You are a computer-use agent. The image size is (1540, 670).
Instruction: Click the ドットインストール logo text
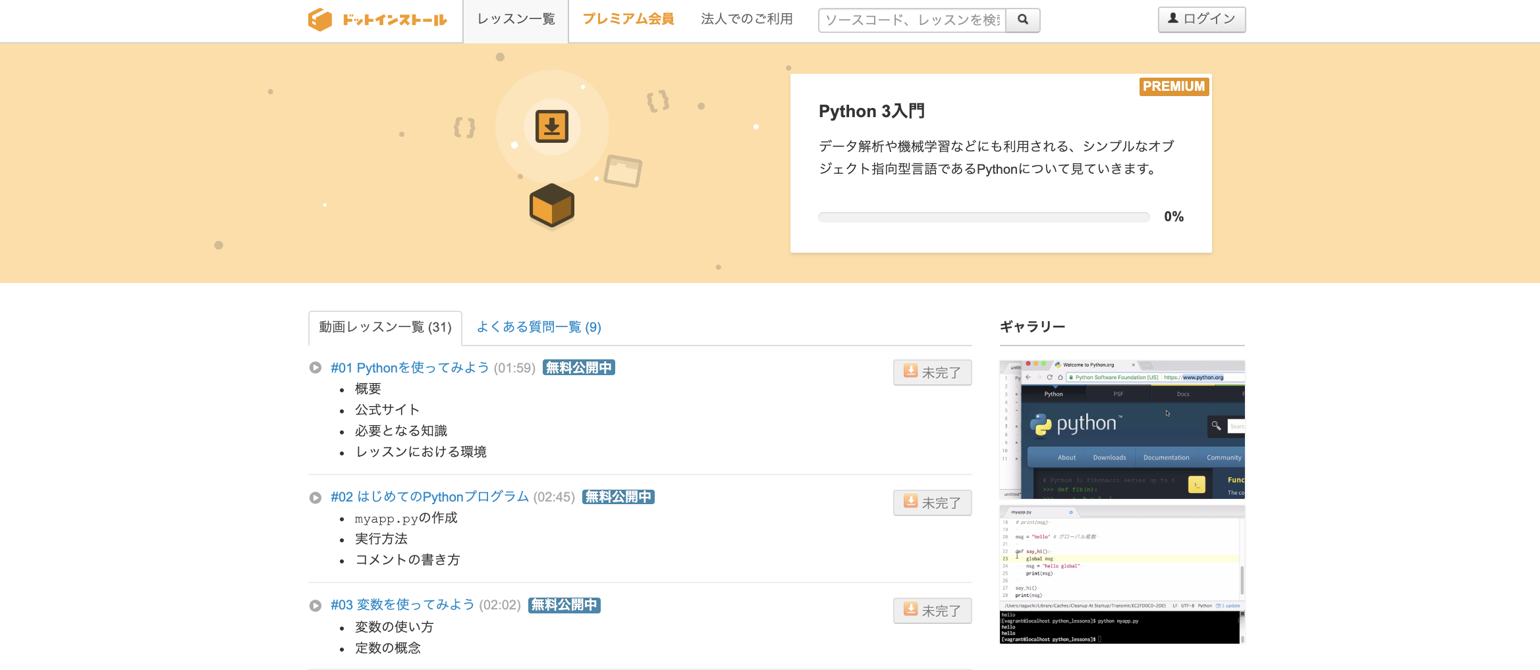tap(395, 20)
